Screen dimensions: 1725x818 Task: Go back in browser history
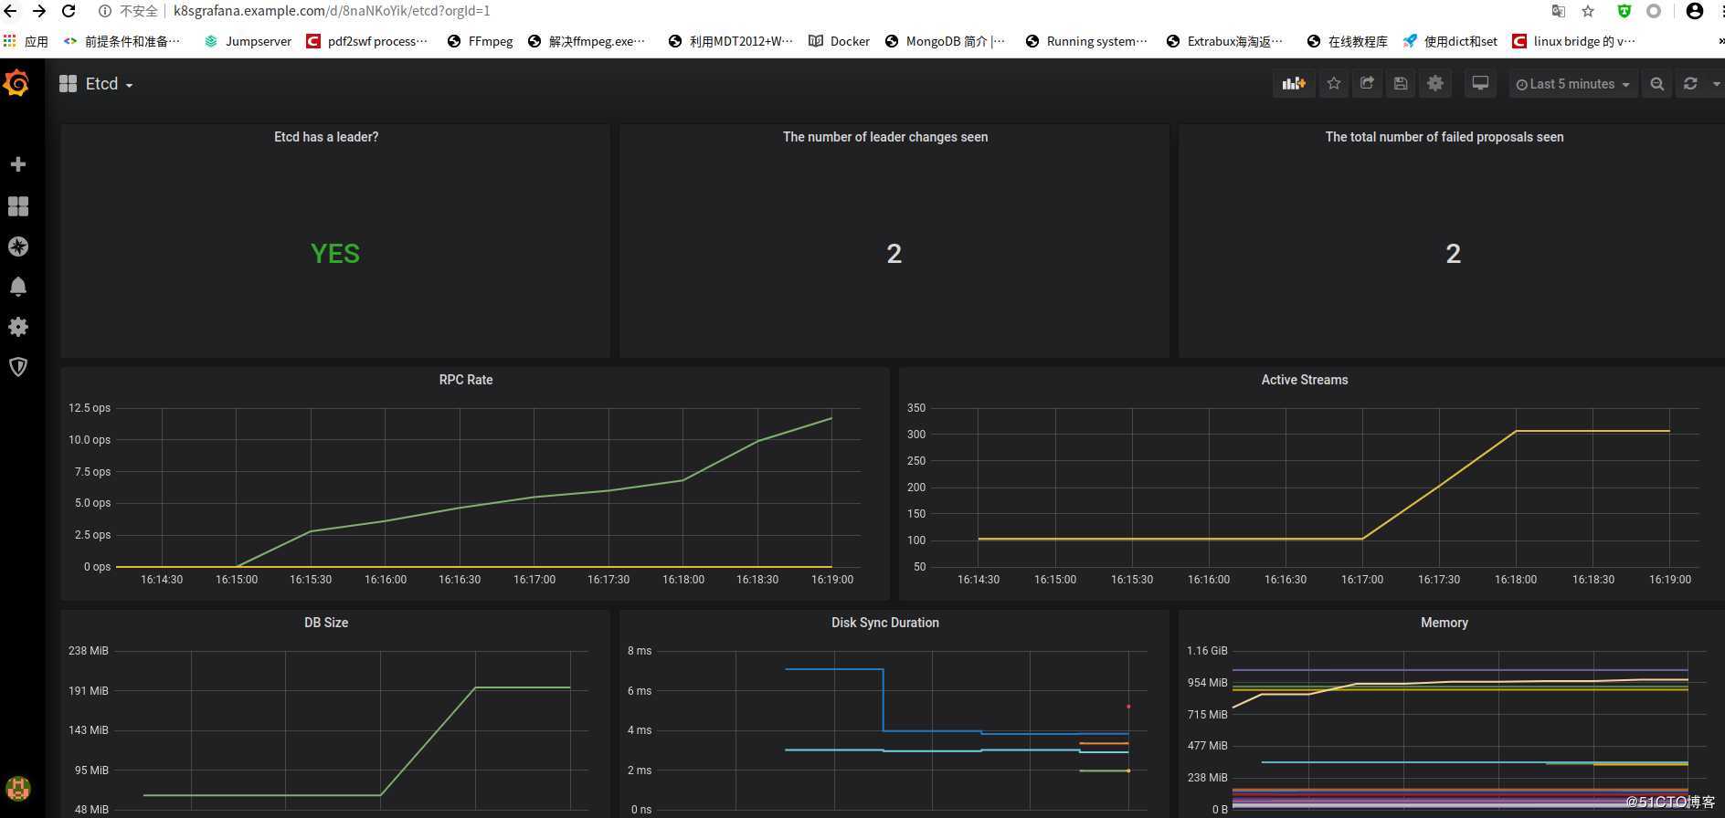[11, 11]
